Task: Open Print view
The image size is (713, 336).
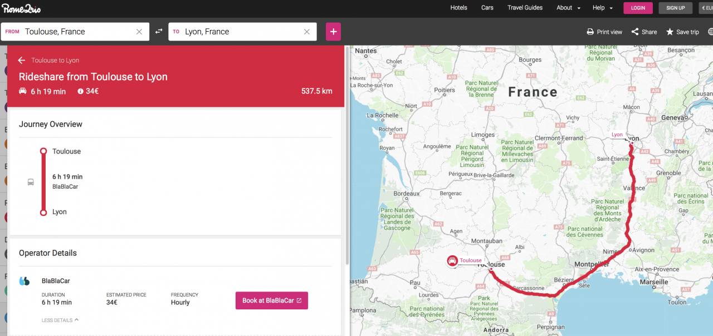Action: click(x=604, y=32)
